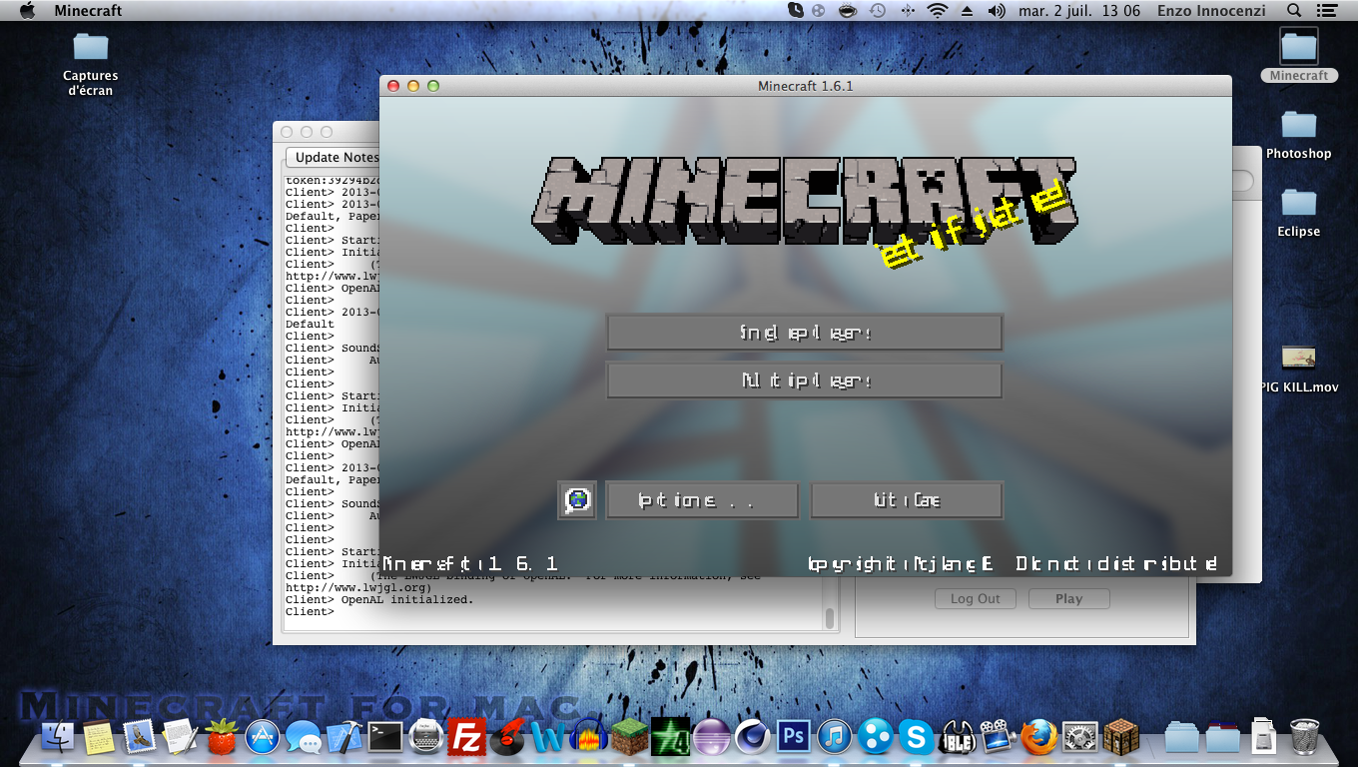Screen dimensions: 1358x767
Task: Open Terminal from the dock
Action: pos(384,737)
